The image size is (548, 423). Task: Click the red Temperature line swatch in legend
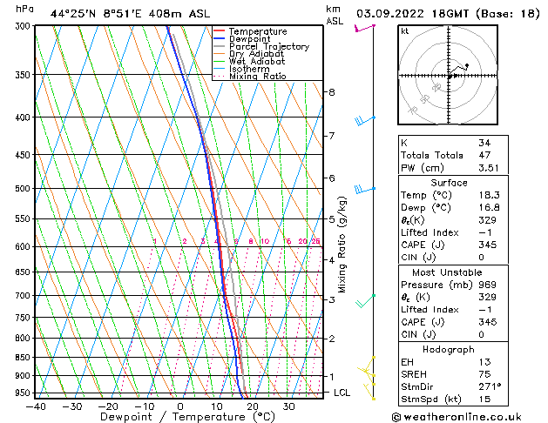219,31
